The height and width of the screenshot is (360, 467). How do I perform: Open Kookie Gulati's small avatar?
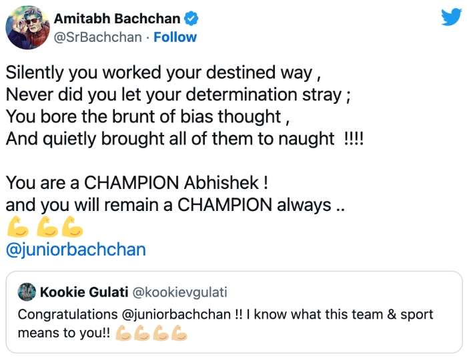(27, 291)
